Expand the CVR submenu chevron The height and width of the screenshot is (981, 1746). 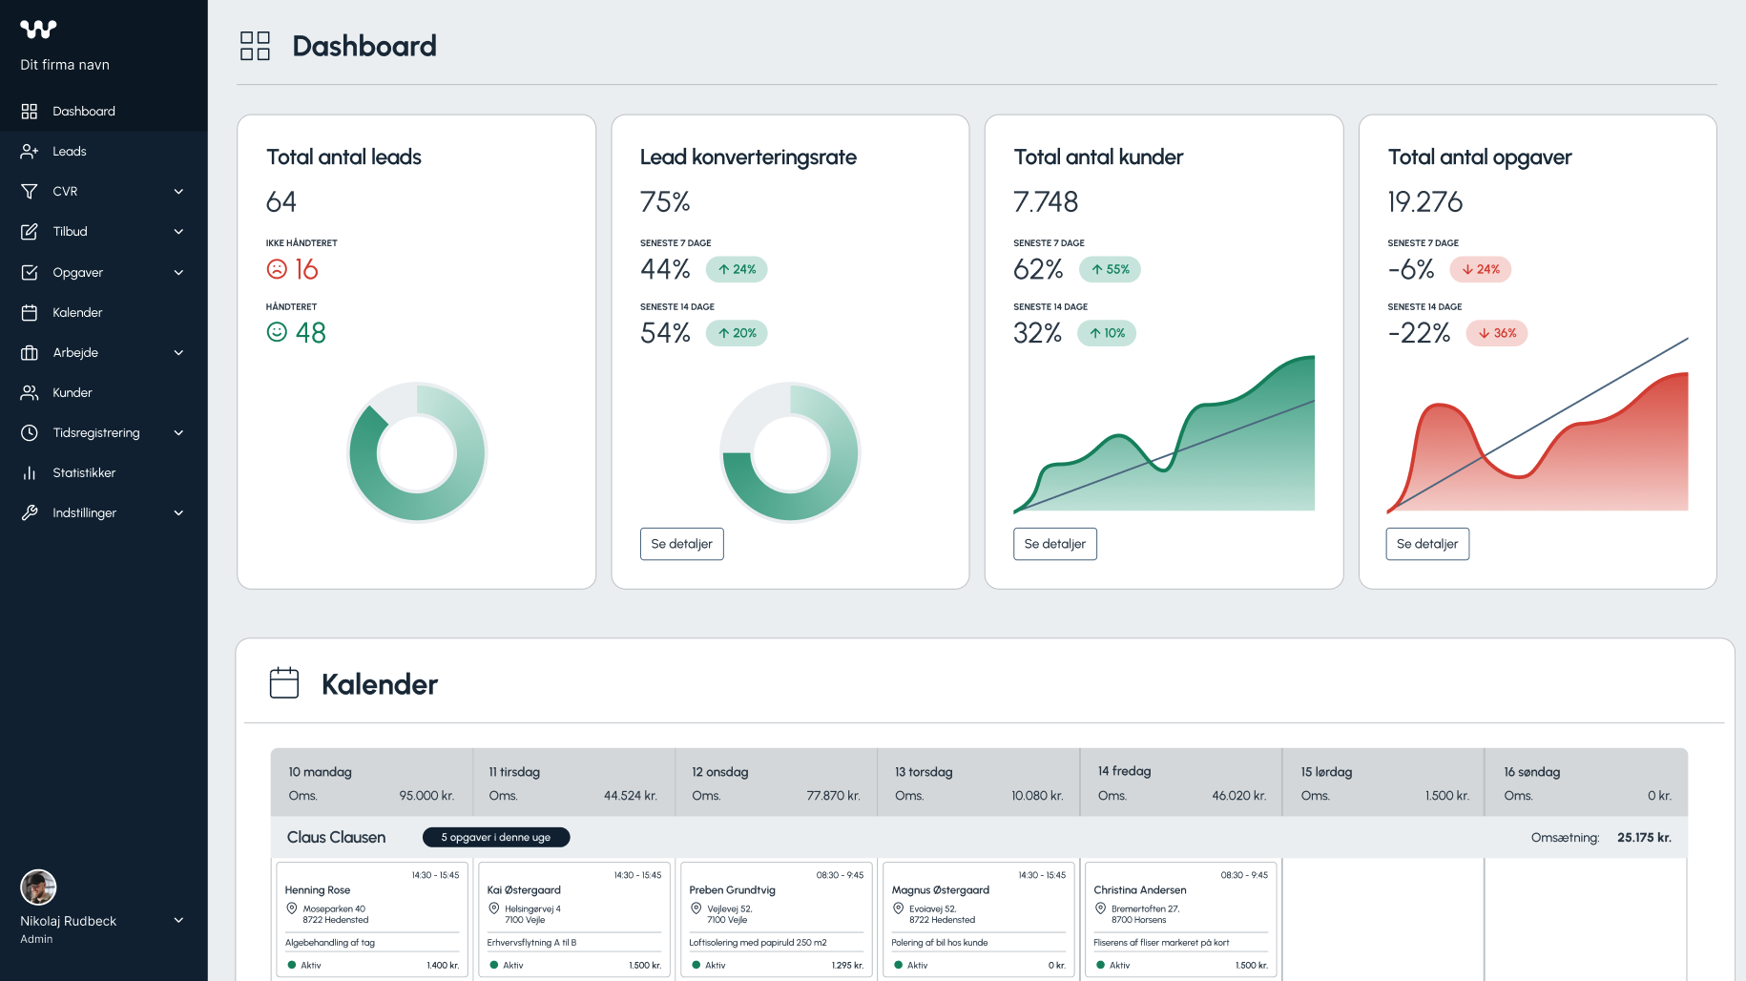coord(178,192)
